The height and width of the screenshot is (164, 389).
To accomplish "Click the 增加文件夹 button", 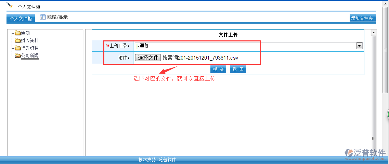I will coord(362,18).
